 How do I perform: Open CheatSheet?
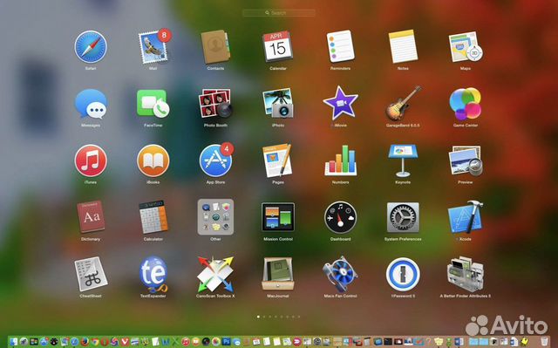[91, 274]
